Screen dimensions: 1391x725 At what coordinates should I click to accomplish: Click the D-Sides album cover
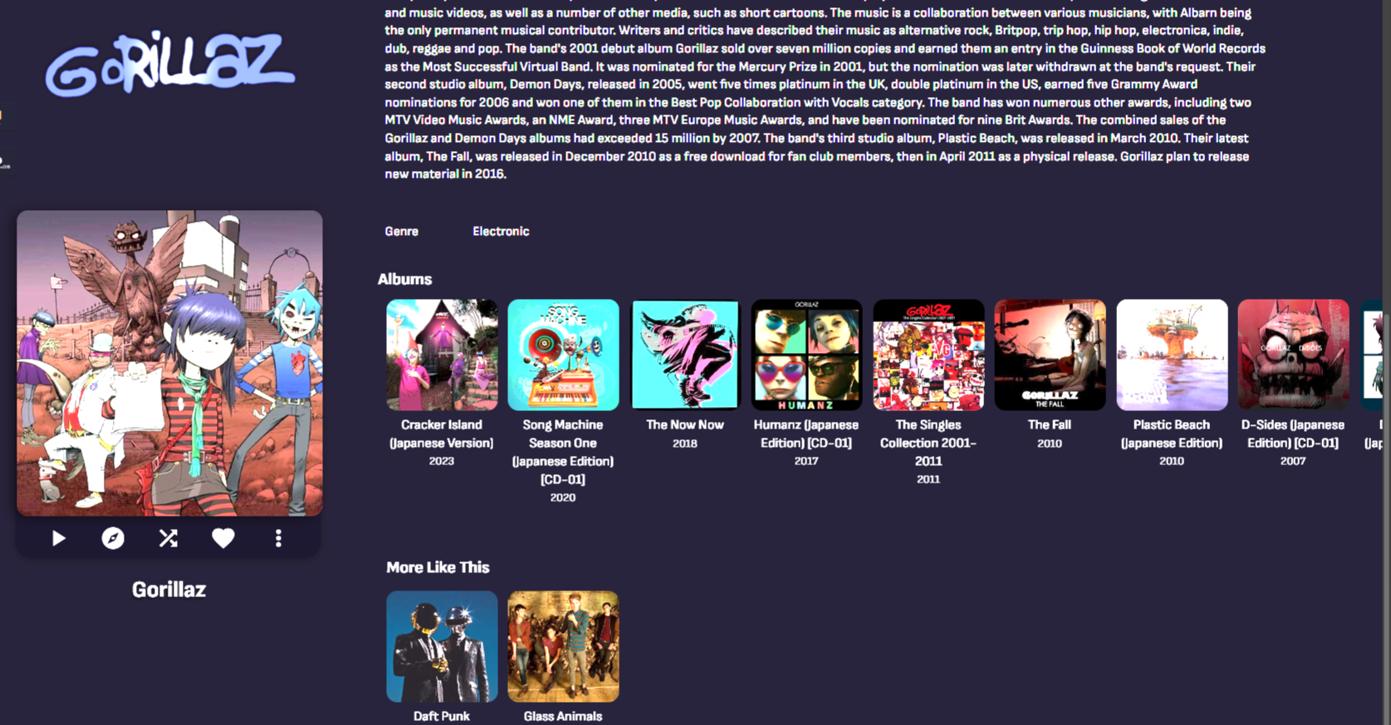click(x=1293, y=355)
